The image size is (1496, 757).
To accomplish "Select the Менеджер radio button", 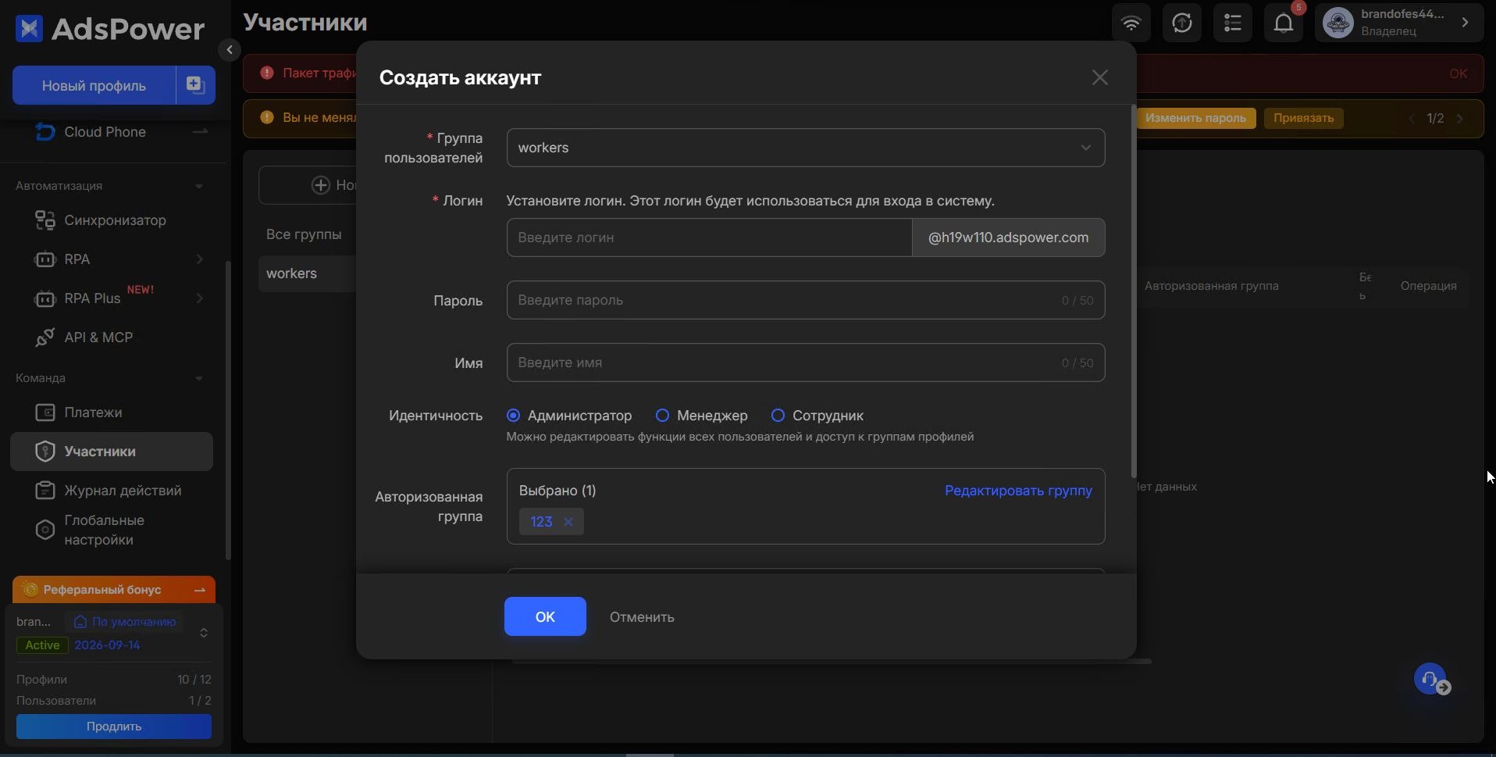I will pyautogui.click(x=662, y=416).
